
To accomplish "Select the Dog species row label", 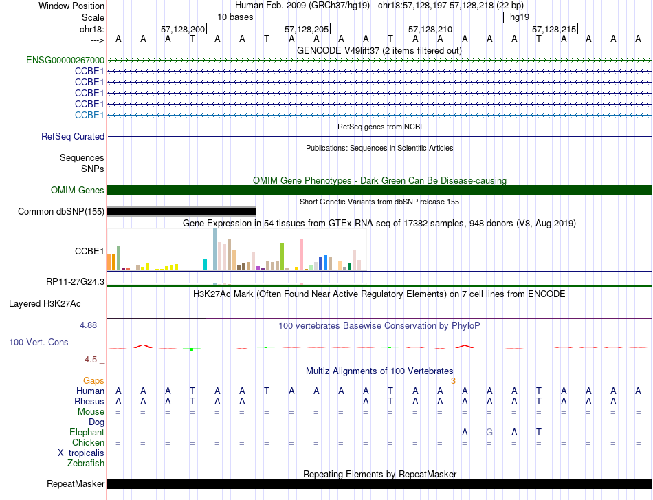I will coord(96,422).
